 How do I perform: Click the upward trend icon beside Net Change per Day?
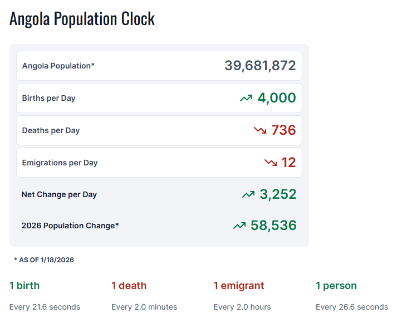[248, 195]
